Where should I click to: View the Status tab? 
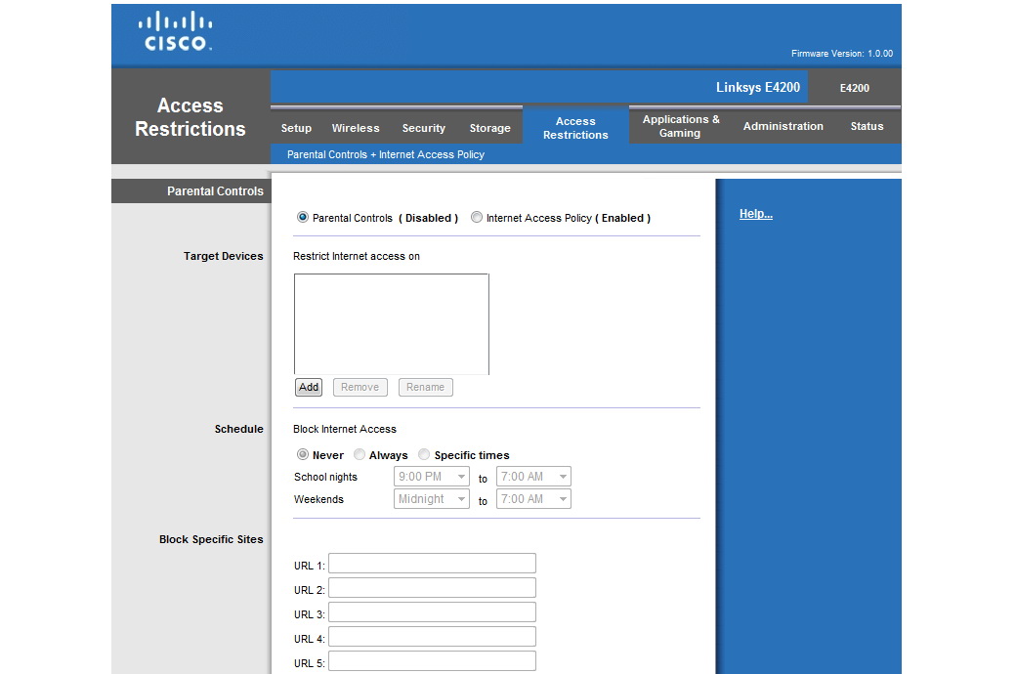pos(867,126)
